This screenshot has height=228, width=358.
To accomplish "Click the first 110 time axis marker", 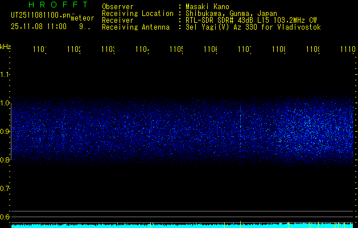I will coord(39,51).
